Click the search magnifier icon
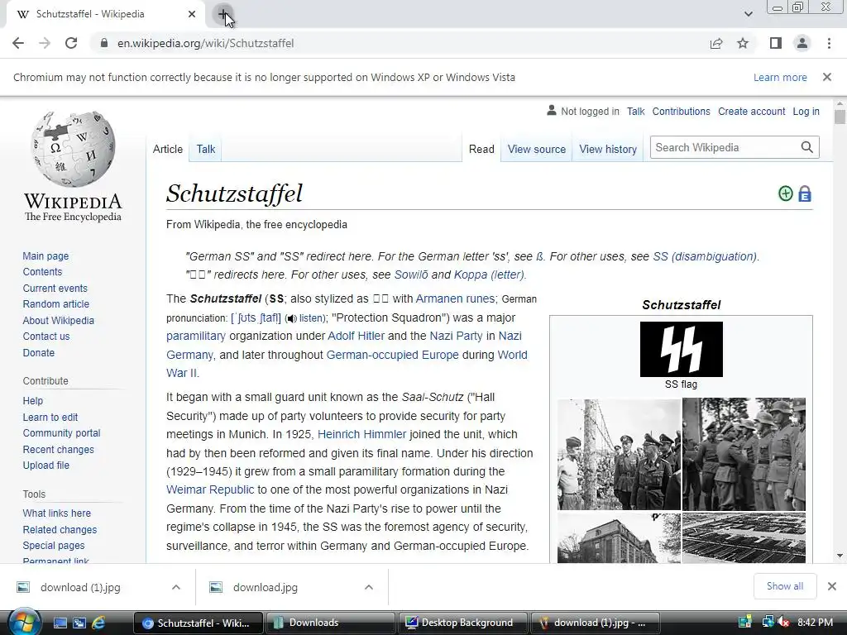The image size is (847, 635). pyautogui.click(x=807, y=147)
